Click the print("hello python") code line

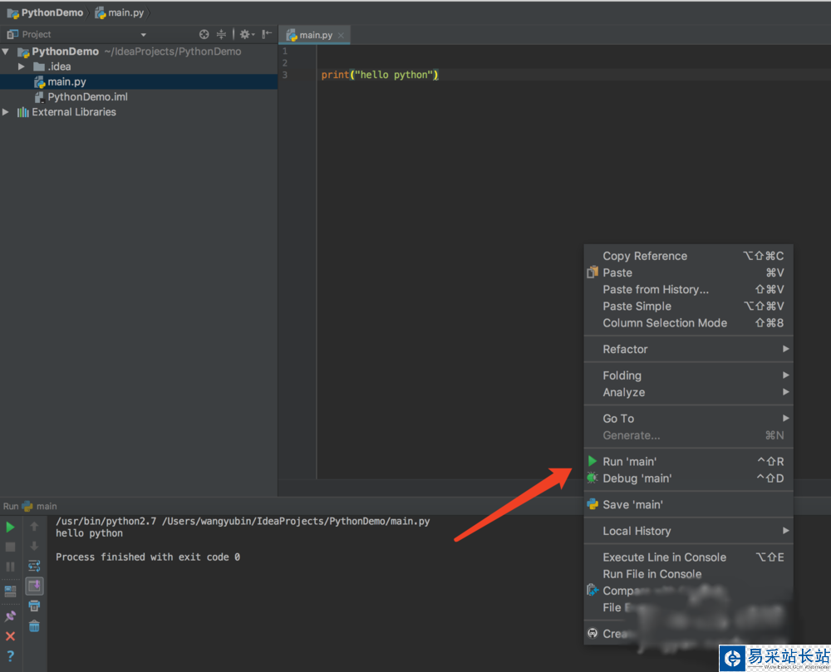[380, 75]
